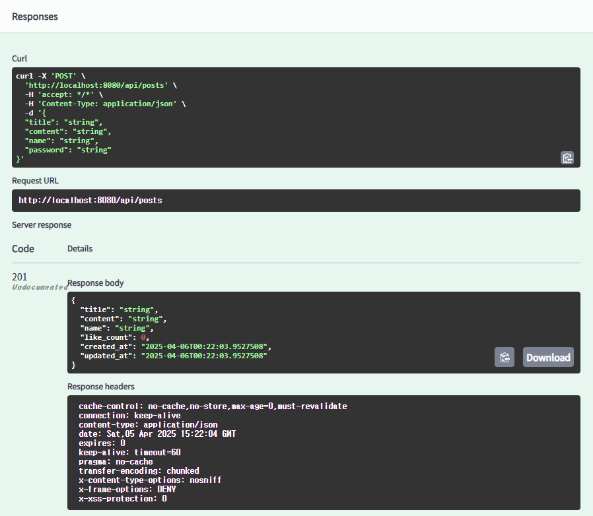Image resolution: width=593 pixels, height=516 pixels.
Task: Click the Response headers label
Action: tap(101, 386)
